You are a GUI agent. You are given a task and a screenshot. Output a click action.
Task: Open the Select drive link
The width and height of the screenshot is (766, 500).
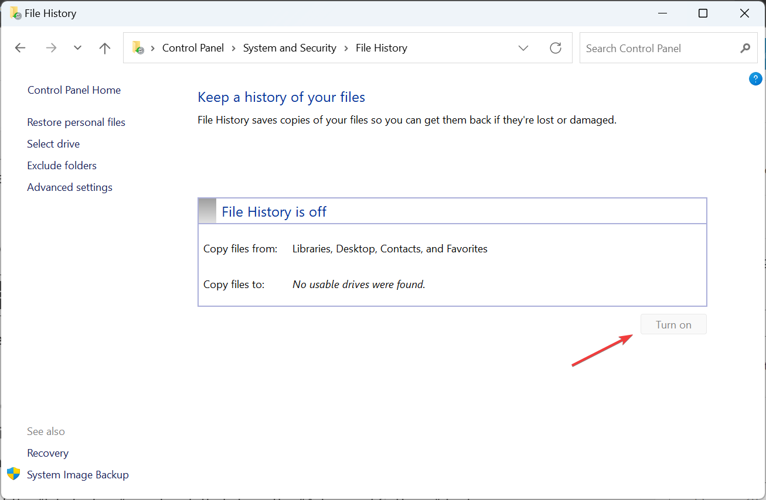pyautogui.click(x=53, y=144)
